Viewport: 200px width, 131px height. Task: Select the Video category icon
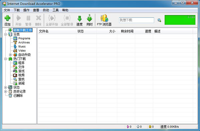click(15, 51)
